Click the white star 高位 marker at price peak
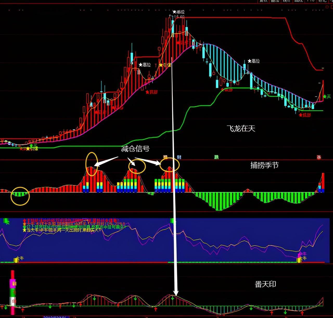The height and width of the screenshot is (318, 333). click(x=178, y=12)
